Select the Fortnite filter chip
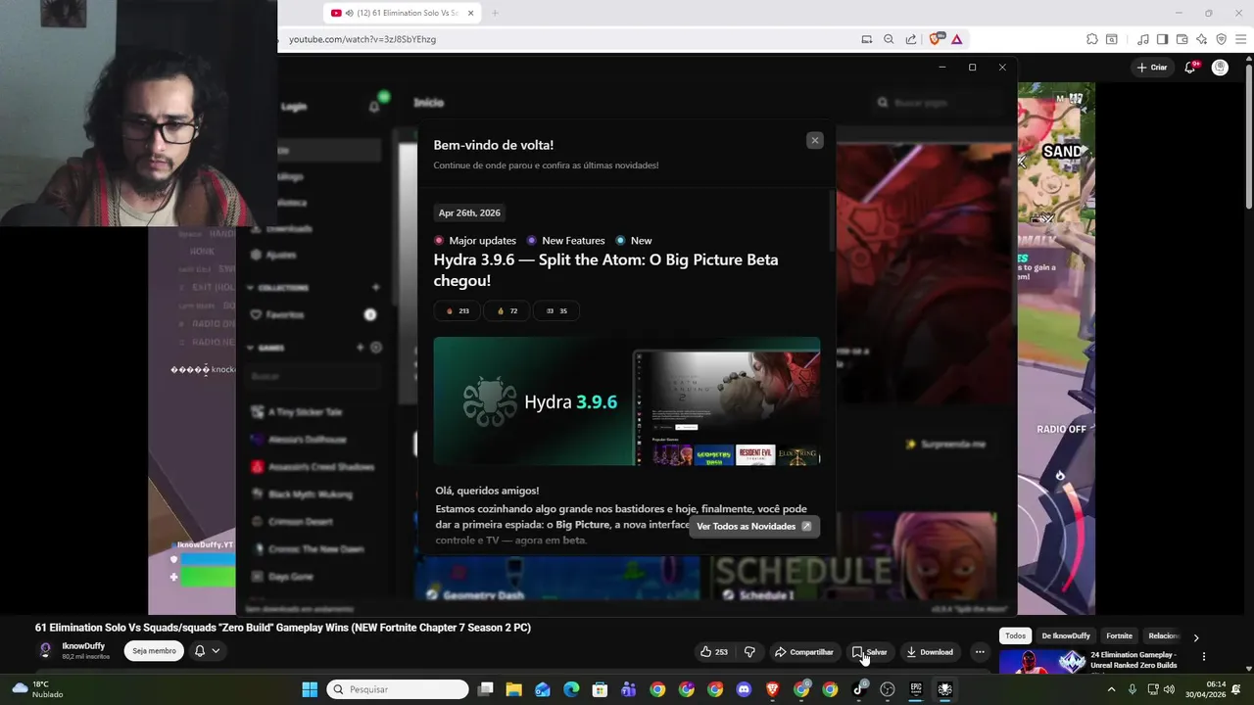 pyautogui.click(x=1119, y=636)
